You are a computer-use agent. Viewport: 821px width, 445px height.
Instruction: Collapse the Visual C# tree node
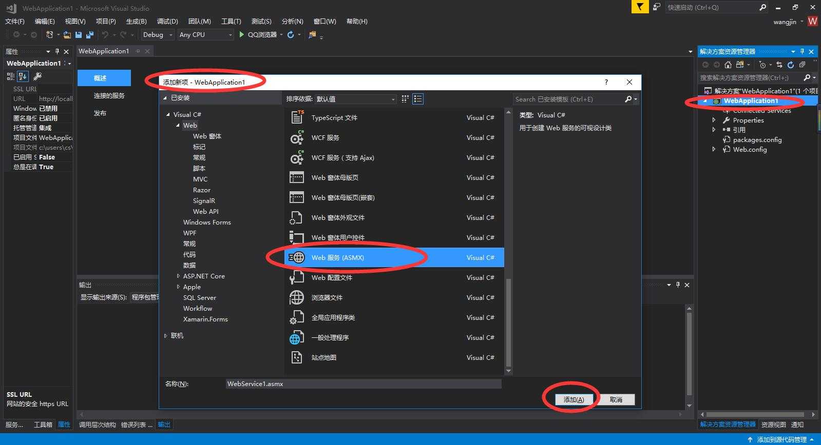tap(168, 114)
